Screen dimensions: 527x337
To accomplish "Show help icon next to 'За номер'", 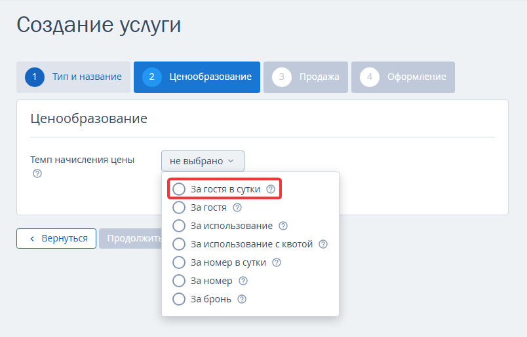I will (x=243, y=281).
